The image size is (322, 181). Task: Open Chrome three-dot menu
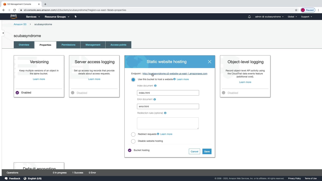tap(318, 10)
